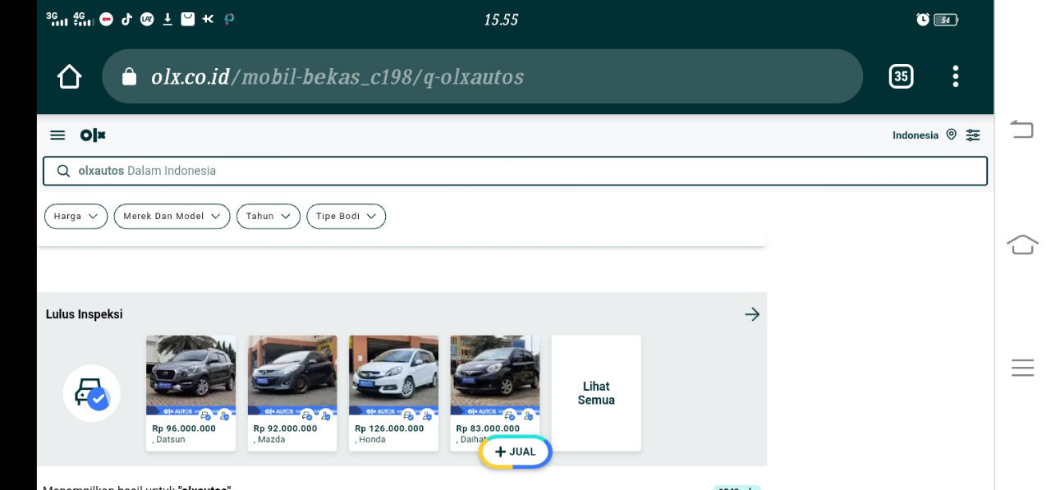Click the 15.55 clock in status bar

[x=501, y=20]
